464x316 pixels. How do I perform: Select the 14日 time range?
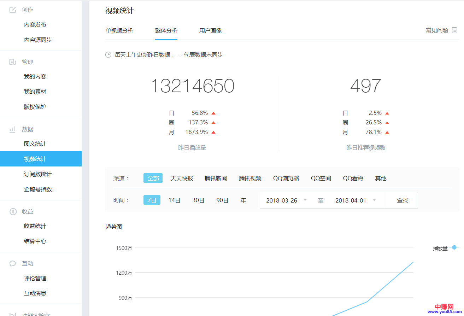[174, 200]
